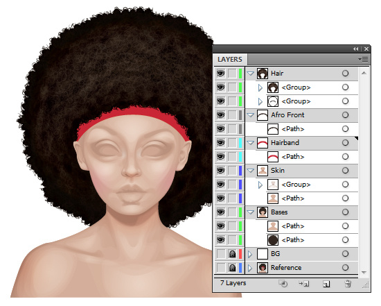Unlock the Reference layer via its lock icon
Screen dimensions: 381x306
(x=232, y=268)
